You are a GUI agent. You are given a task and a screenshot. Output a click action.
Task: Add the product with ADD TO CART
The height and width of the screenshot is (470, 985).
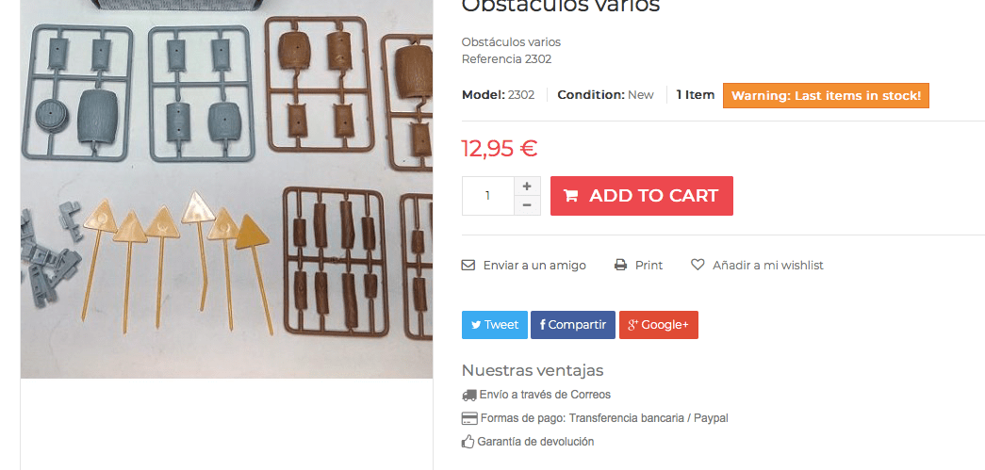[641, 196]
